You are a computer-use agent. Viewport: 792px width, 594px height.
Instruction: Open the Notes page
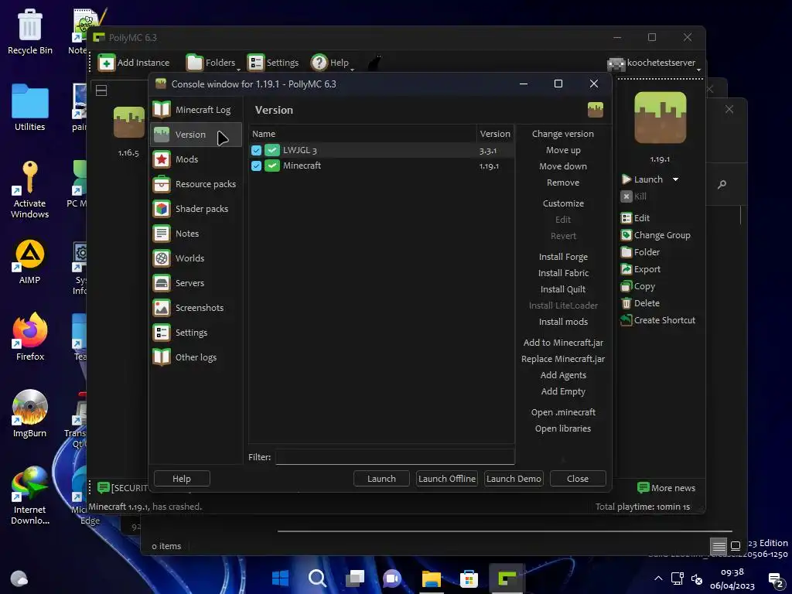click(196, 234)
